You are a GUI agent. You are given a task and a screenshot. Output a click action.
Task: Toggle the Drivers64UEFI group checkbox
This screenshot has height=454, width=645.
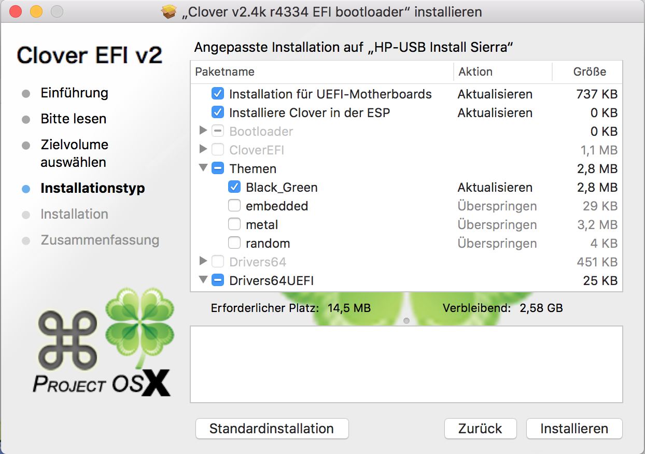[218, 281]
